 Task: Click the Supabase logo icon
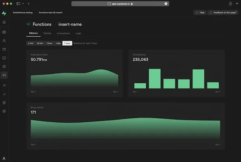point(4,13)
